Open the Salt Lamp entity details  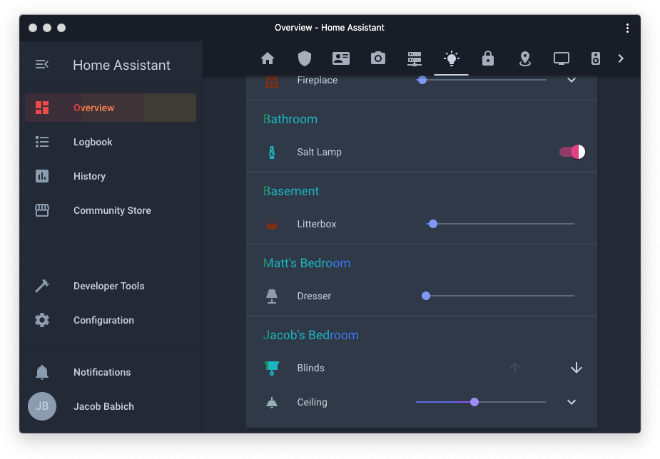click(319, 152)
